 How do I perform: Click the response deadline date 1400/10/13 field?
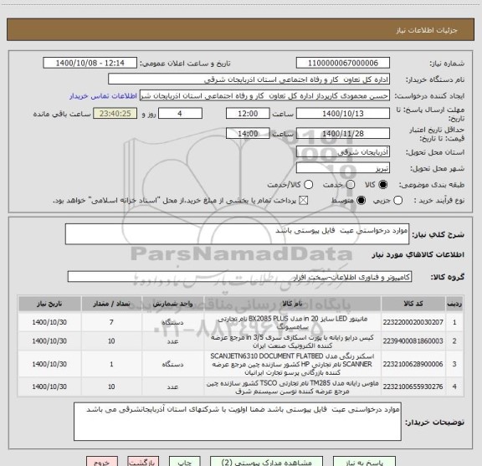(x=343, y=114)
